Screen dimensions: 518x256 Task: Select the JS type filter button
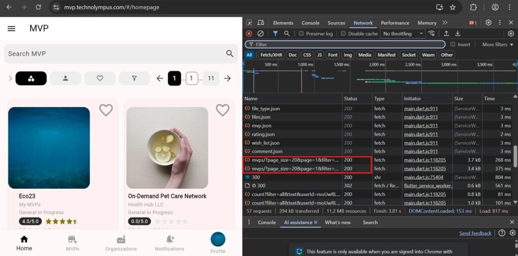319,55
